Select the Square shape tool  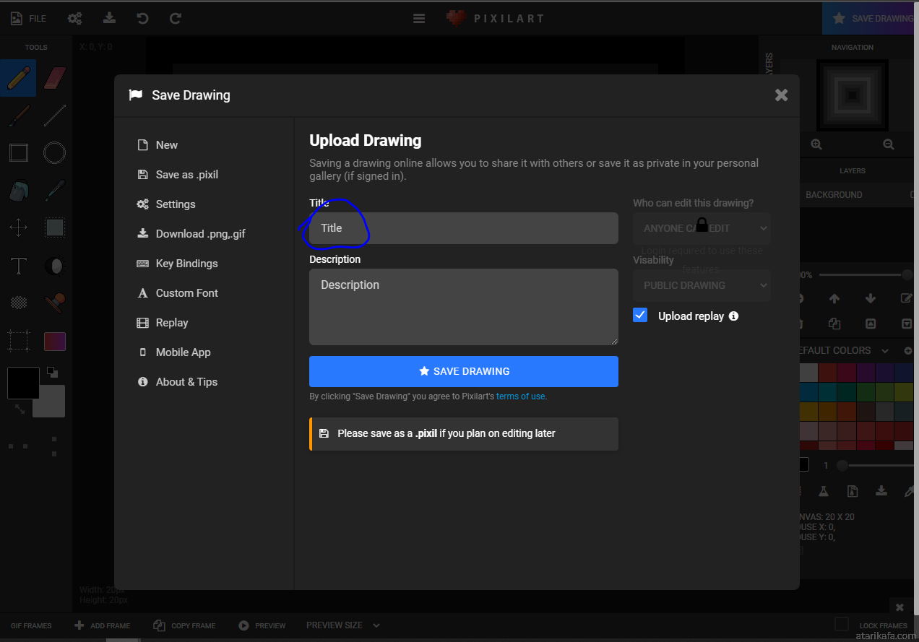pos(18,152)
